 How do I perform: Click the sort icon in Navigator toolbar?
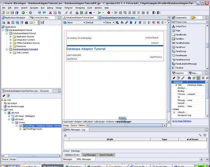(x=43, y=23)
